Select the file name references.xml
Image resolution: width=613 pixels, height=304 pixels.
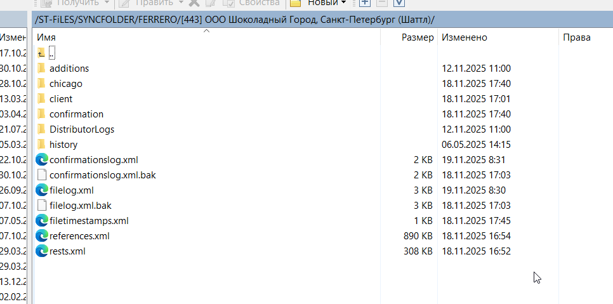[79, 236]
